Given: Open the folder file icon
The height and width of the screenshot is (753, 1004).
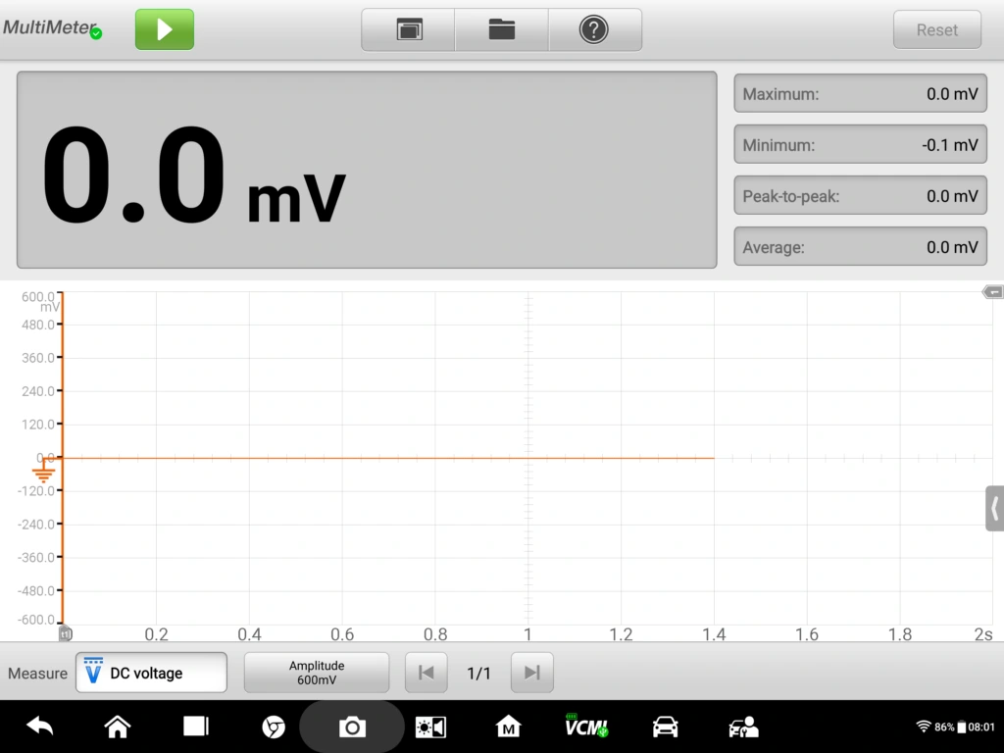Looking at the screenshot, I should (x=502, y=29).
